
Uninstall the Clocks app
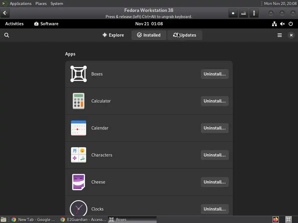coord(214,209)
